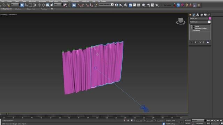
Task: Open the Curve Editor
Action: 134,5
